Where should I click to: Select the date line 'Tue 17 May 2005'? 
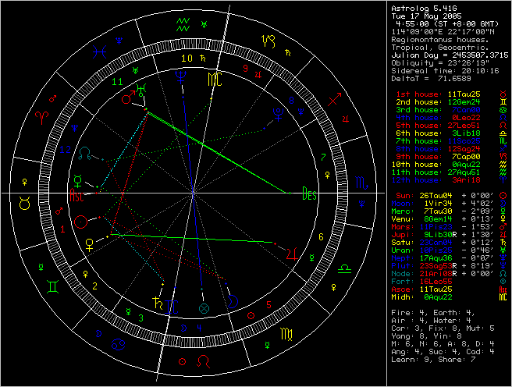[426, 16]
